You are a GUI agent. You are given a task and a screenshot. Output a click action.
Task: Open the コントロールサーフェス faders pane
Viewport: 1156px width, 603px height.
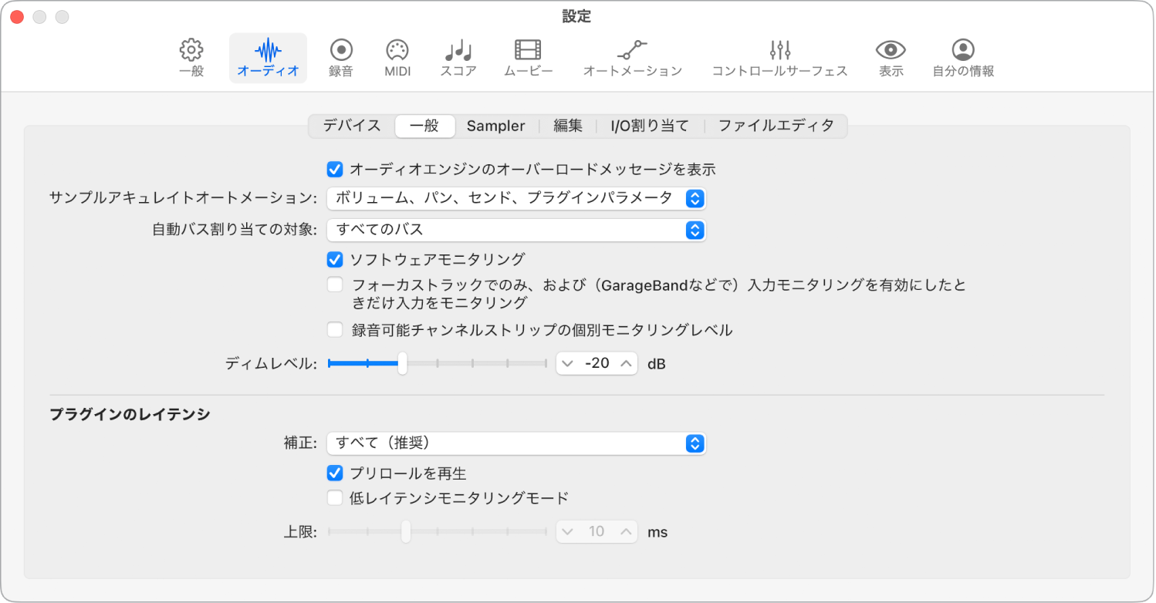pos(779,59)
